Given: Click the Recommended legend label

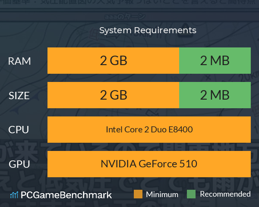Looking at the screenshot, I should (225, 194).
